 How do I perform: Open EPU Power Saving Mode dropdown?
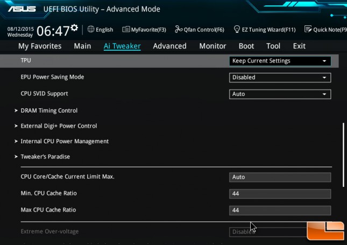coord(280,78)
